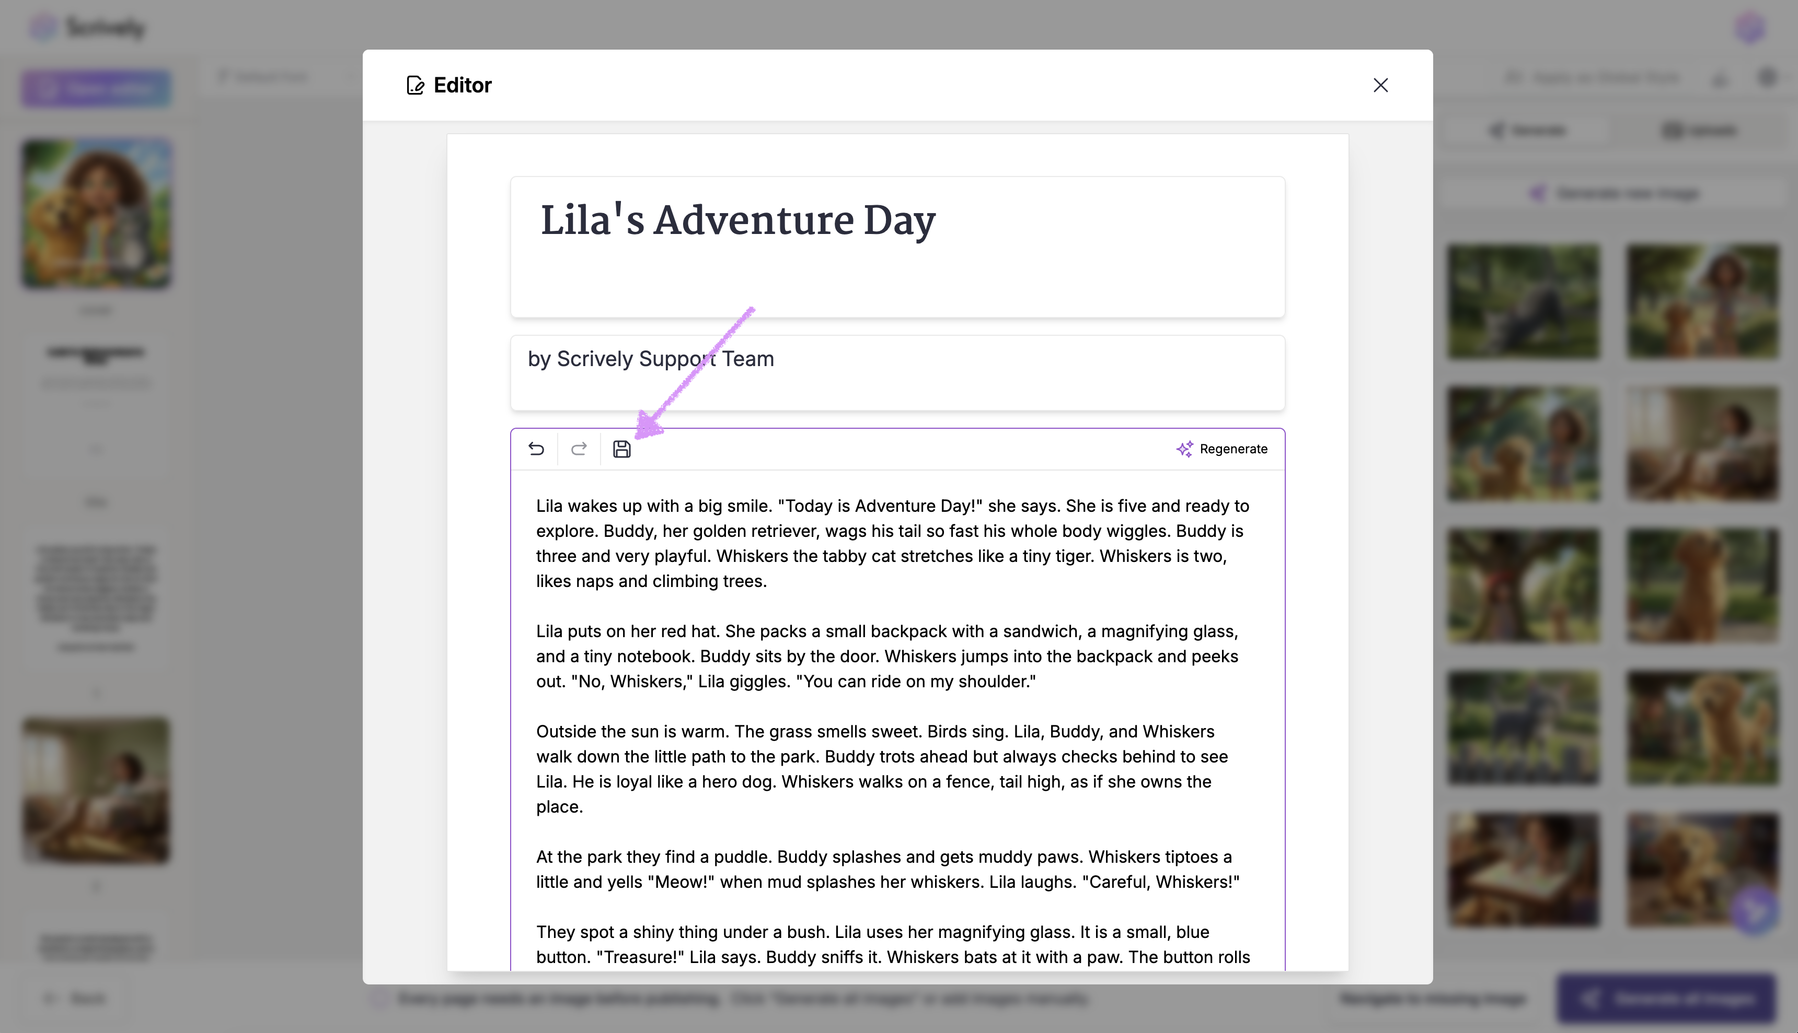Image resolution: width=1798 pixels, height=1033 pixels.
Task: Switch to the Generate tab in right panel
Action: pos(1528,131)
